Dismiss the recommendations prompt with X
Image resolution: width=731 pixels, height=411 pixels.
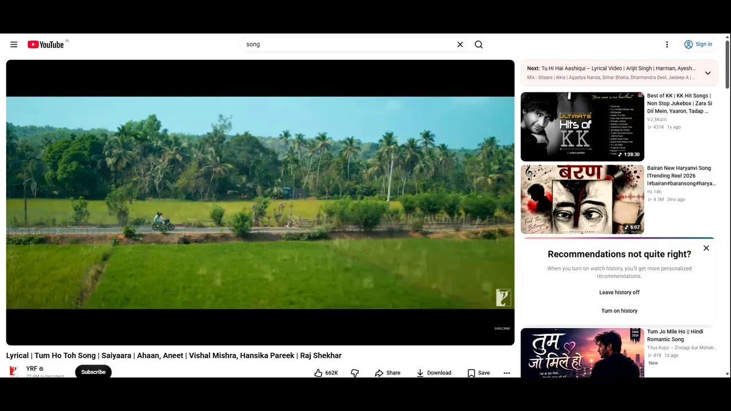tap(706, 248)
